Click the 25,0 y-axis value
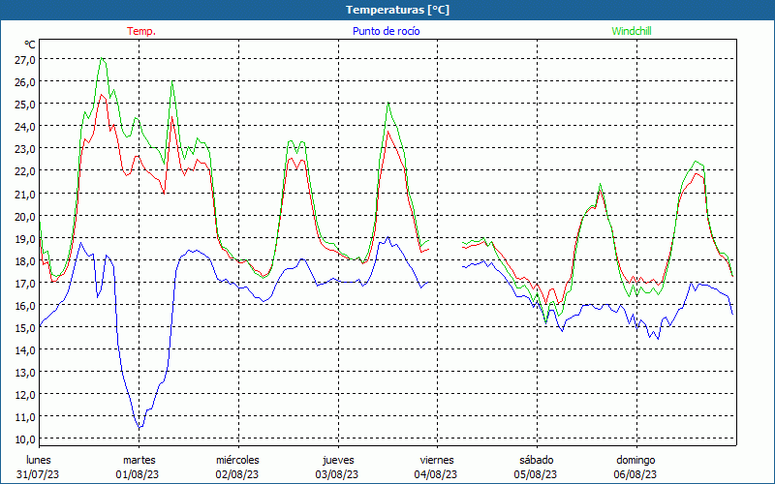The image size is (775, 484). 26,105
